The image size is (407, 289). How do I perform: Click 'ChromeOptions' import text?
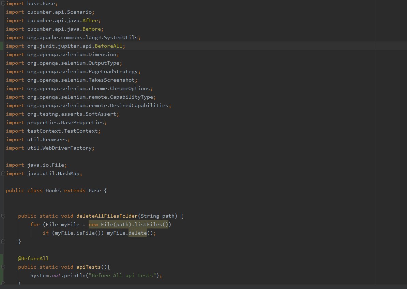click(130, 88)
